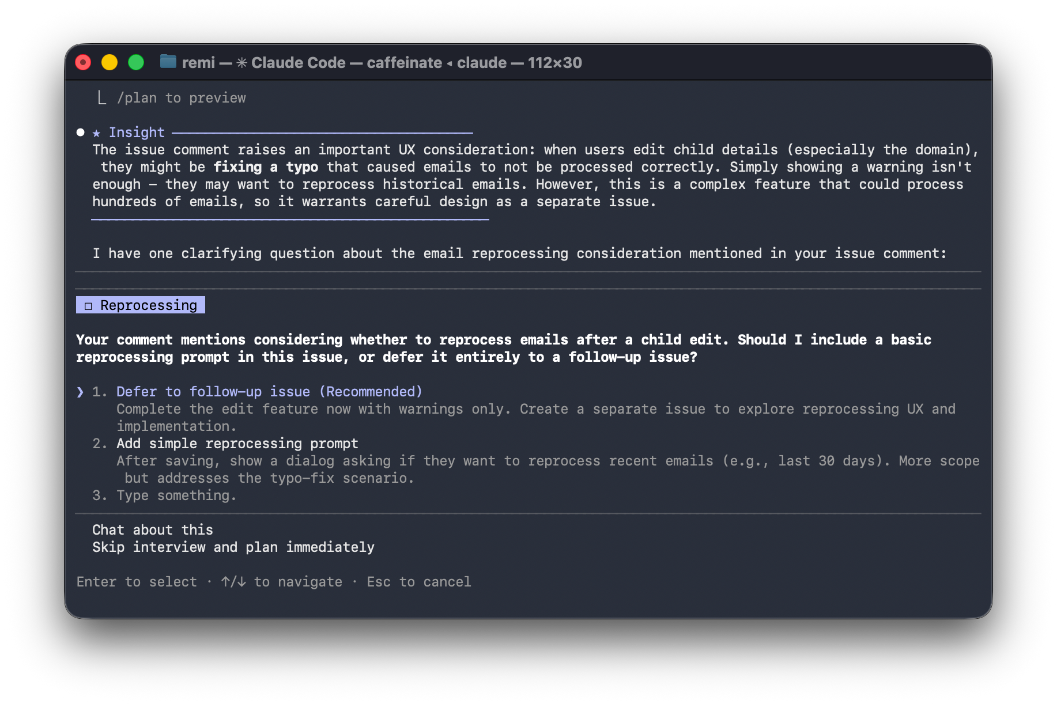Image resolution: width=1057 pixels, height=704 pixels.
Task: Click the star icon beside Insight
Action: click(x=96, y=133)
